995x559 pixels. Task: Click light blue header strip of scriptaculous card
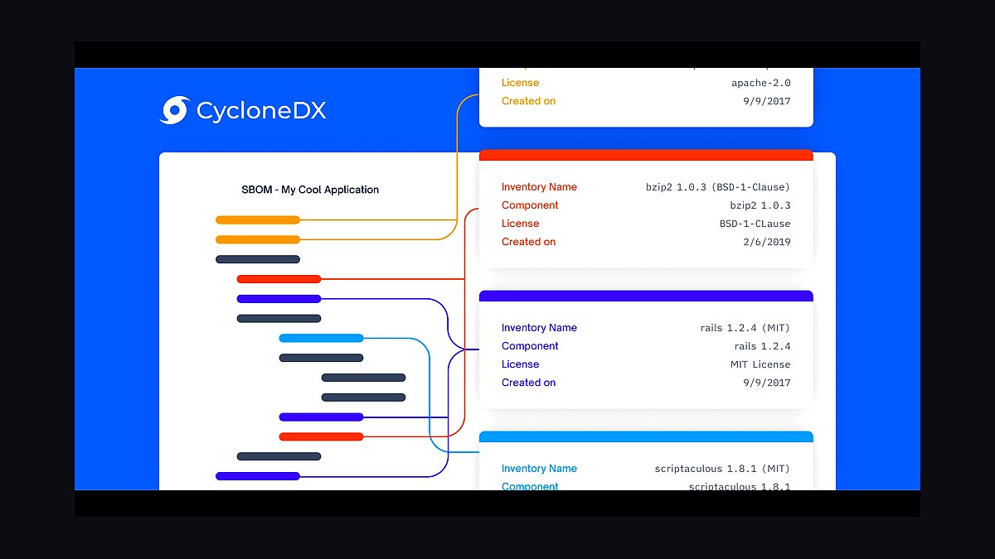pyautogui.click(x=646, y=436)
